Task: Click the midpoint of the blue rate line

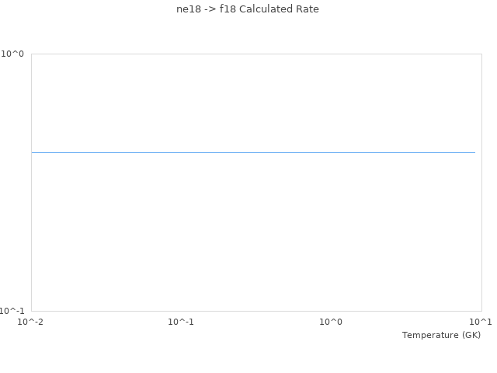Action: [x=253, y=152]
